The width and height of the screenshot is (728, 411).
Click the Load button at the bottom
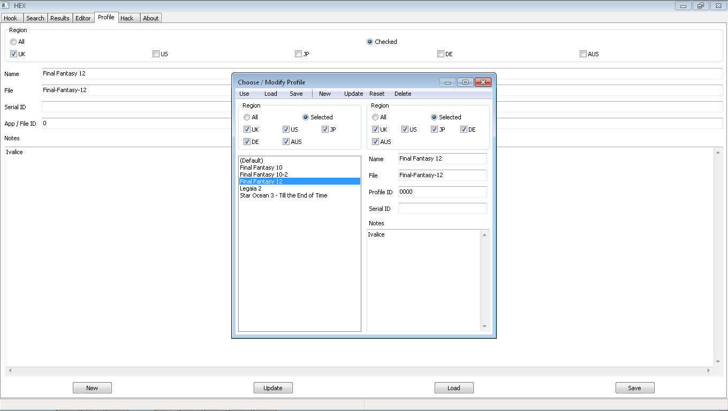pos(454,387)
